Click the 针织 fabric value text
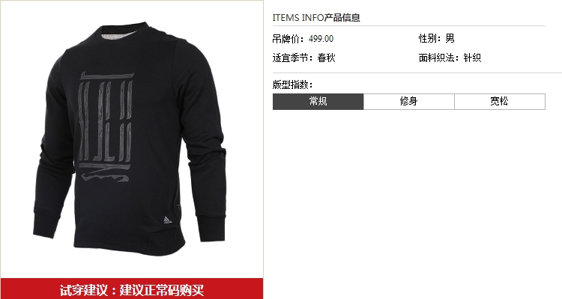Screen dimensions: 562x299 pos(472,58)
